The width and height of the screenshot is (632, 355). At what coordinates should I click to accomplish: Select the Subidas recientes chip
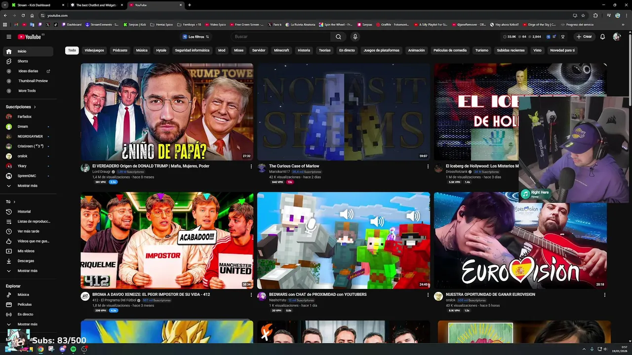[x=511, y=50]
